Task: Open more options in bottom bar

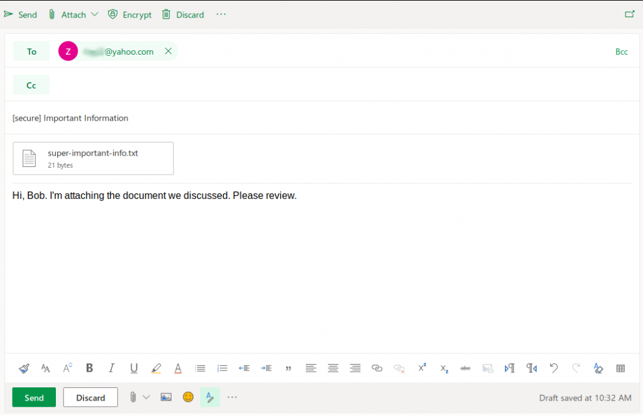Action: pos(232,397)
